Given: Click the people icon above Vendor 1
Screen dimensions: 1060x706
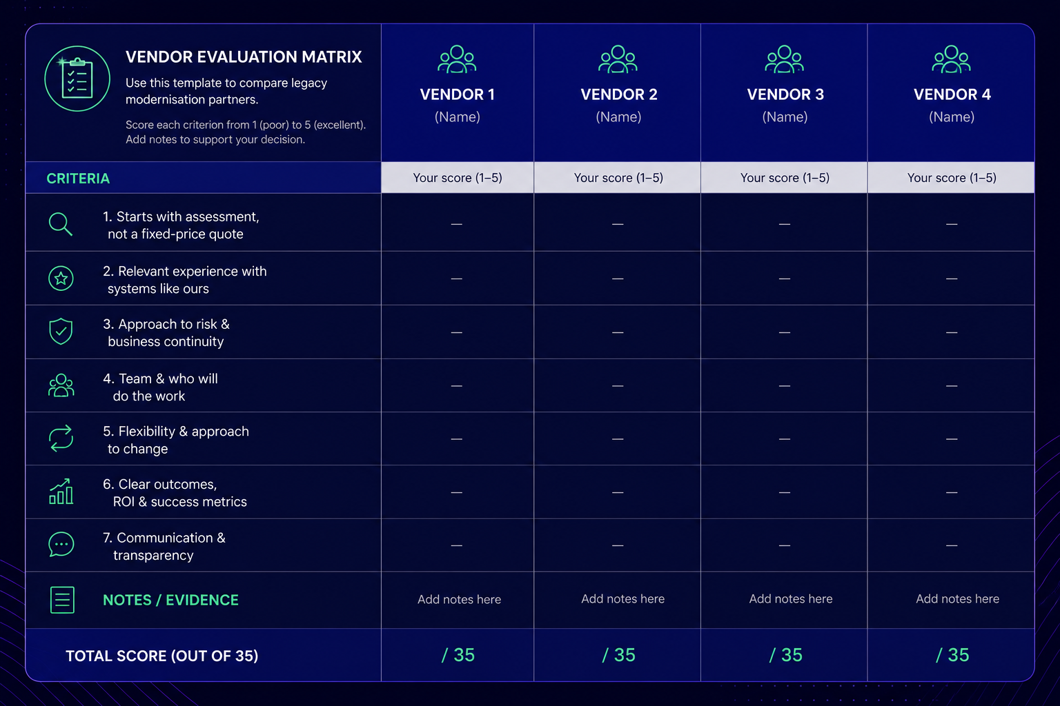Looking at the screenshot, I should pos(457,59).
